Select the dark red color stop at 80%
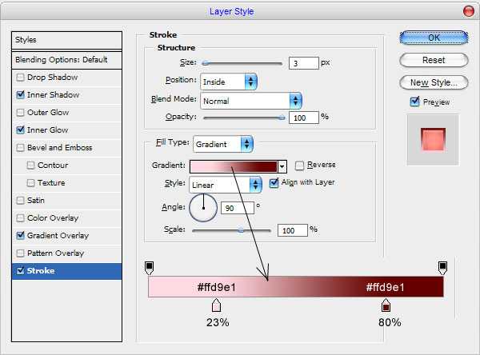This screenshot has height=355, width=480. (x=386, y=306)
